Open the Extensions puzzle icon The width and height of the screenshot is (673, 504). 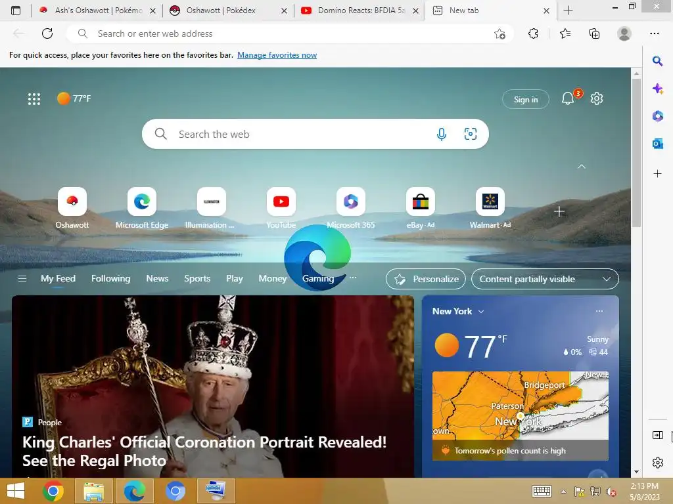tap(533, 33)
